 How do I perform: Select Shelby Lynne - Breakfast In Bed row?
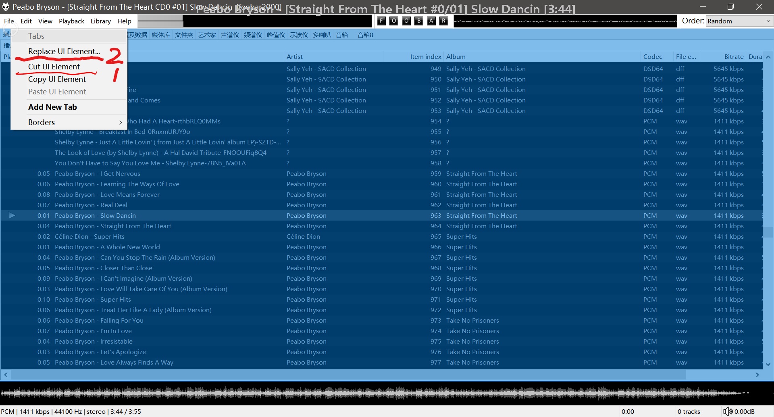click(381, 131)
